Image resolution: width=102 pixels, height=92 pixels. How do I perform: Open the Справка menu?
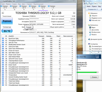click(29, 4)
